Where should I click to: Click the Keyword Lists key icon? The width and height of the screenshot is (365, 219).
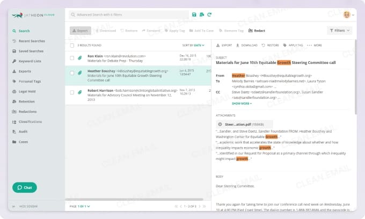tap(14, 61)
